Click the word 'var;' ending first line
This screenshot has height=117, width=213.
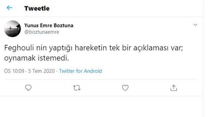click(x=178, y=48)
